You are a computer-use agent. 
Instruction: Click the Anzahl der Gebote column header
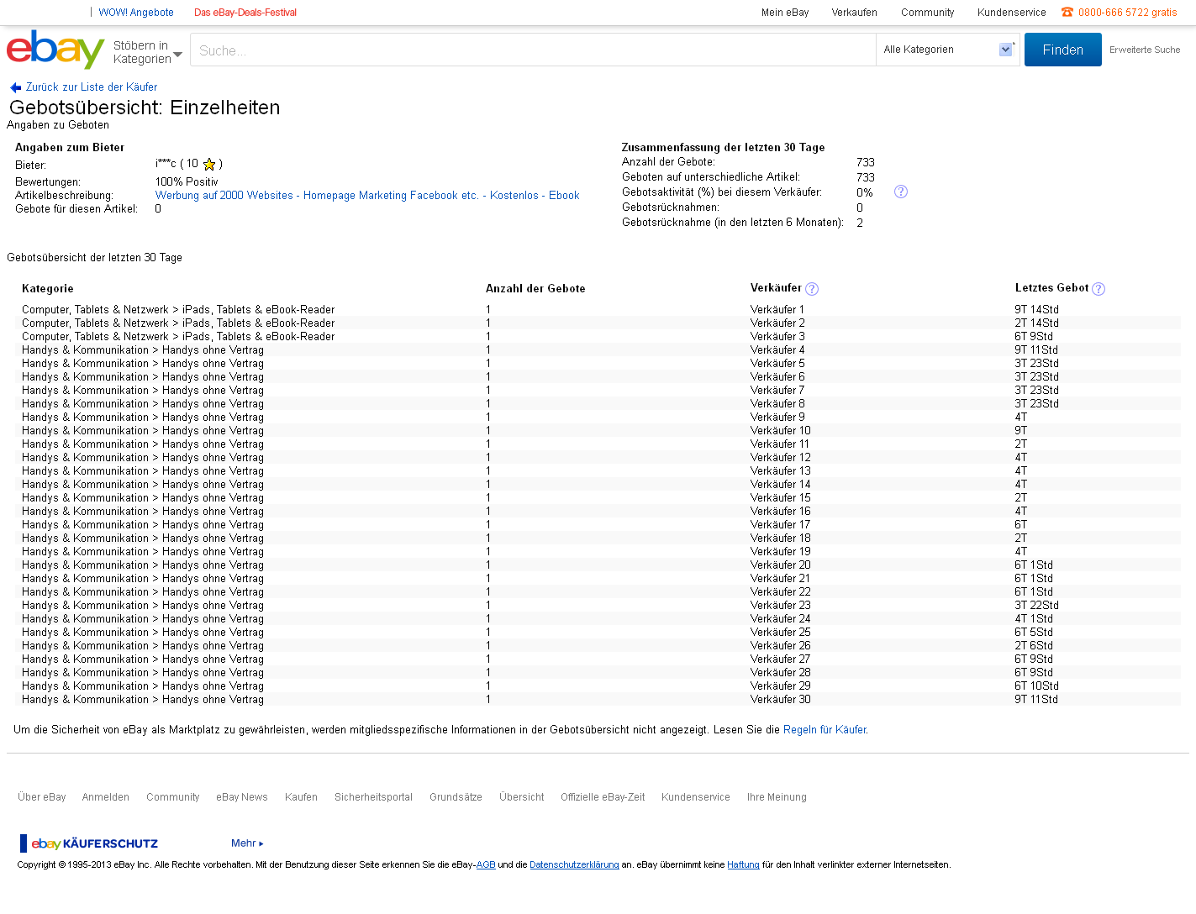pos(535,288)
